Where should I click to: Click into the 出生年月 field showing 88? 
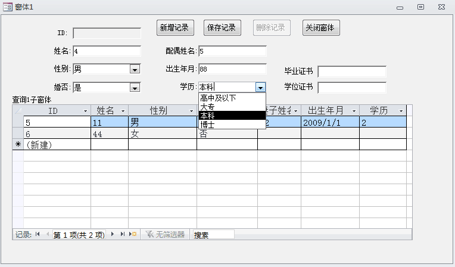click(x=232, y=69)
